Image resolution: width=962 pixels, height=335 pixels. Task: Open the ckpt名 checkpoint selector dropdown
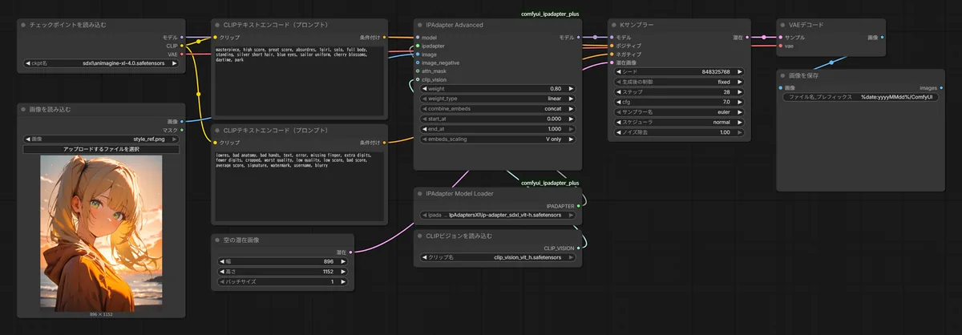101,63
